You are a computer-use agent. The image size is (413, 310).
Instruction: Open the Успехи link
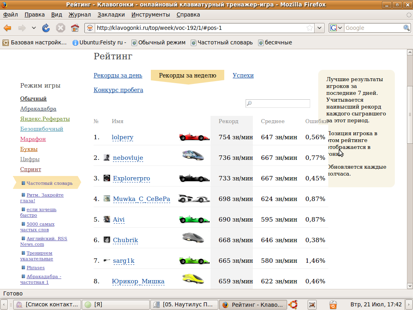click(243, 75)
